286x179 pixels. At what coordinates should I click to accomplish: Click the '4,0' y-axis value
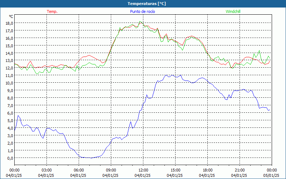pos(11,128)
